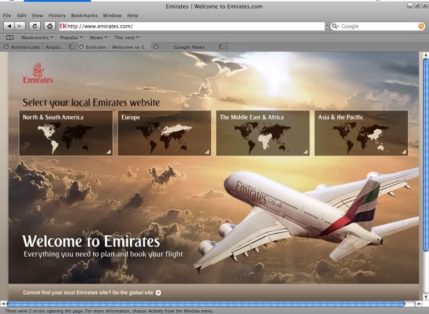Click the Emirates logo on the page
429x314 pixels.
[x=38, y=73]
